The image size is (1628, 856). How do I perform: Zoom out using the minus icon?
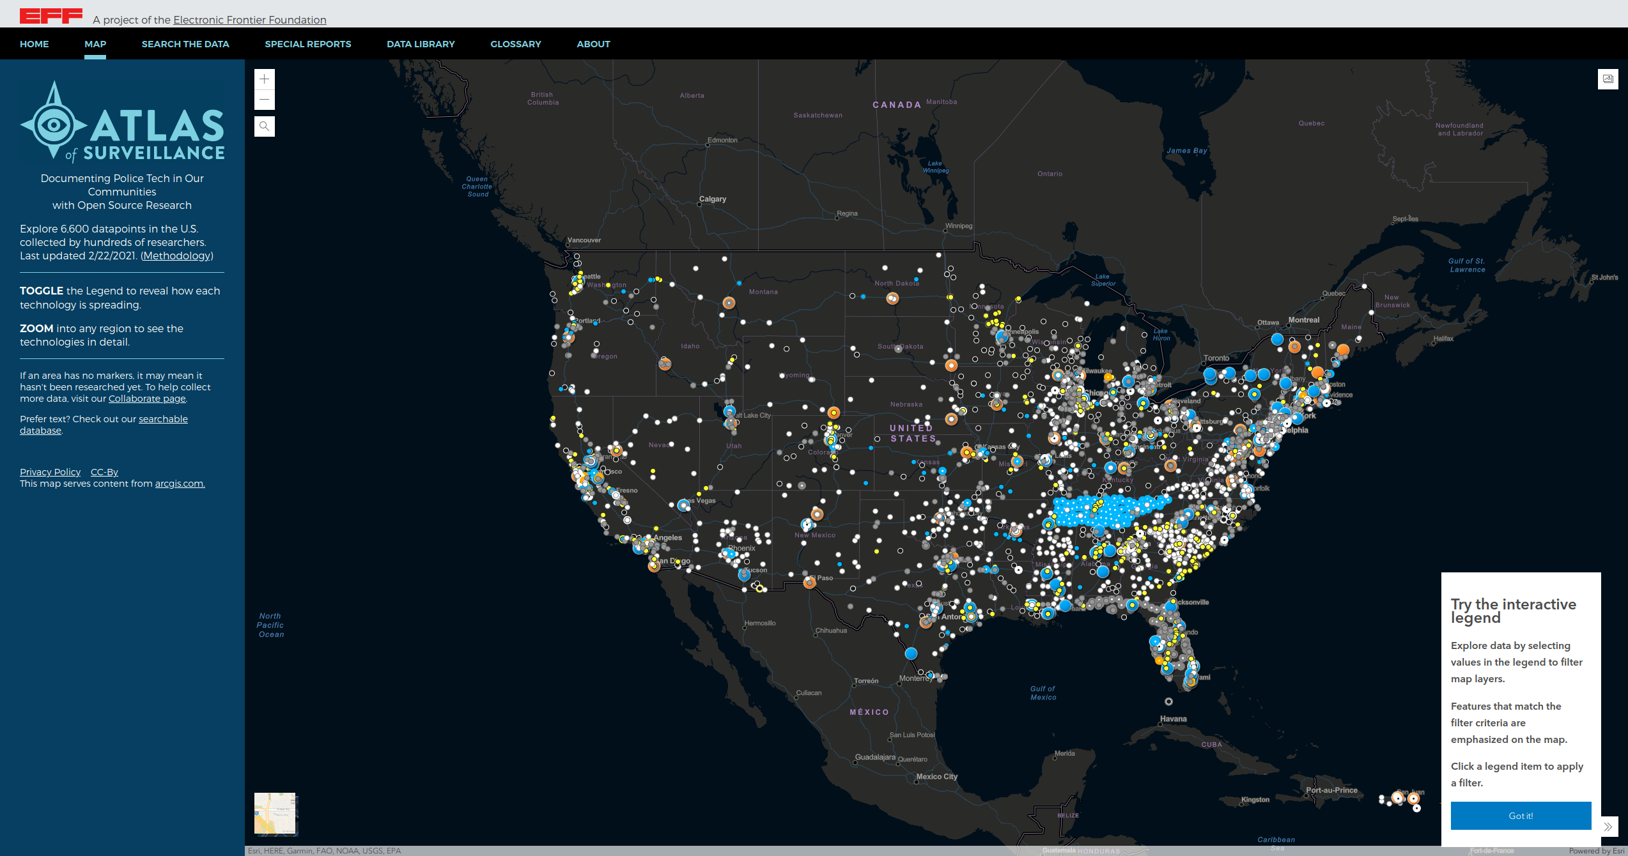263,100
